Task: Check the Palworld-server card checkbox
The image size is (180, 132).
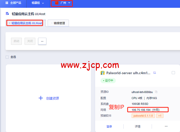Action: pyautogui.click(x=173, y=73)
